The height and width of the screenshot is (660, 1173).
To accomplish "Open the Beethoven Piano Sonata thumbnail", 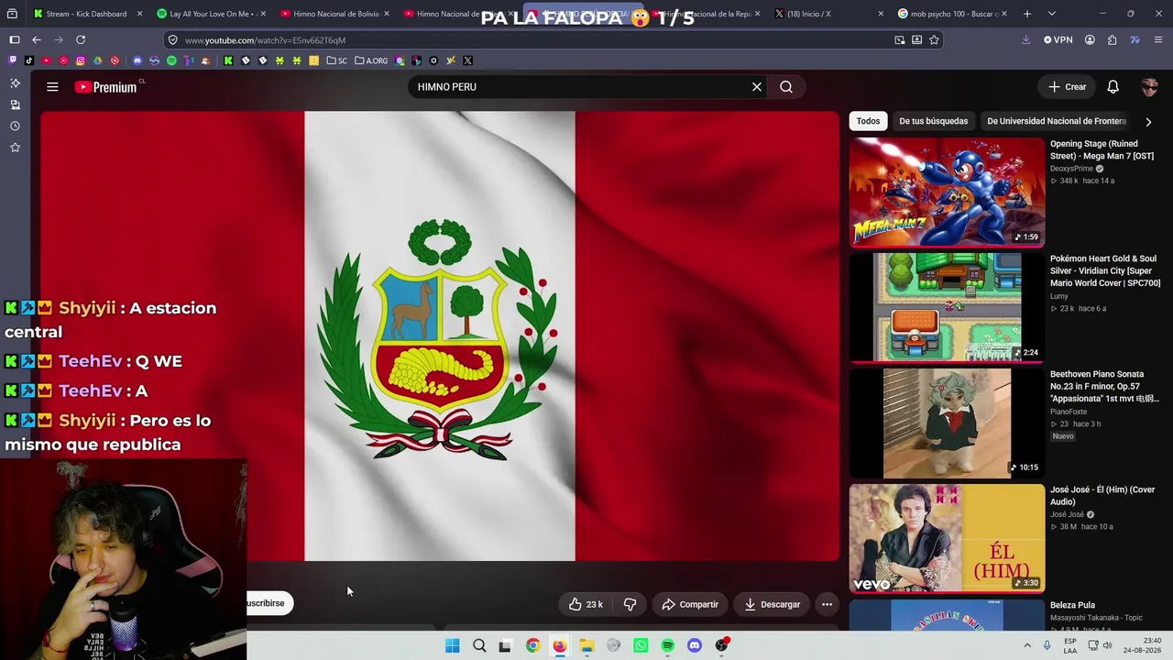I will (947, 423).
